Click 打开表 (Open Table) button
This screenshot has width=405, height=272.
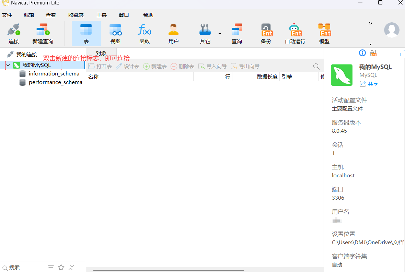point(100,67)
